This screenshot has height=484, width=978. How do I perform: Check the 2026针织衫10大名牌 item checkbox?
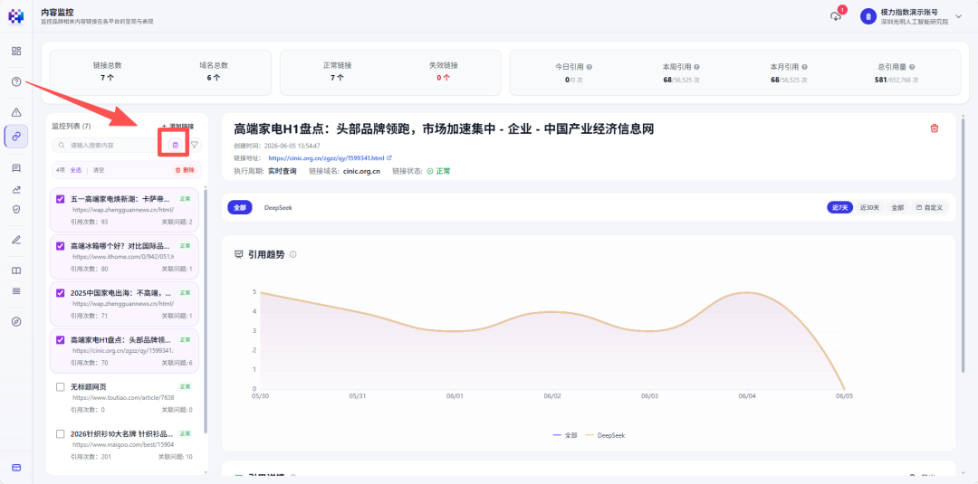click(x=61, y=433)
